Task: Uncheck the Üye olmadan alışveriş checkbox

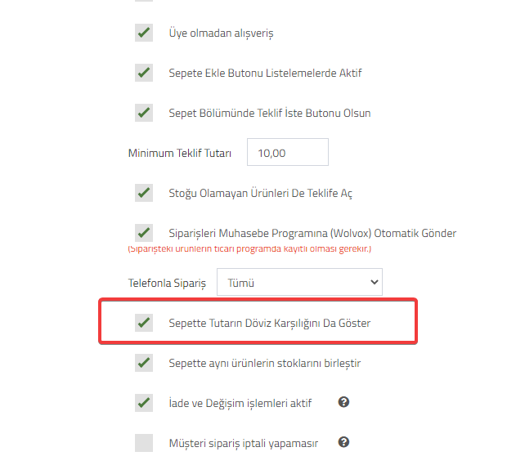Action: pyautogui.click(x=144, y=33)
